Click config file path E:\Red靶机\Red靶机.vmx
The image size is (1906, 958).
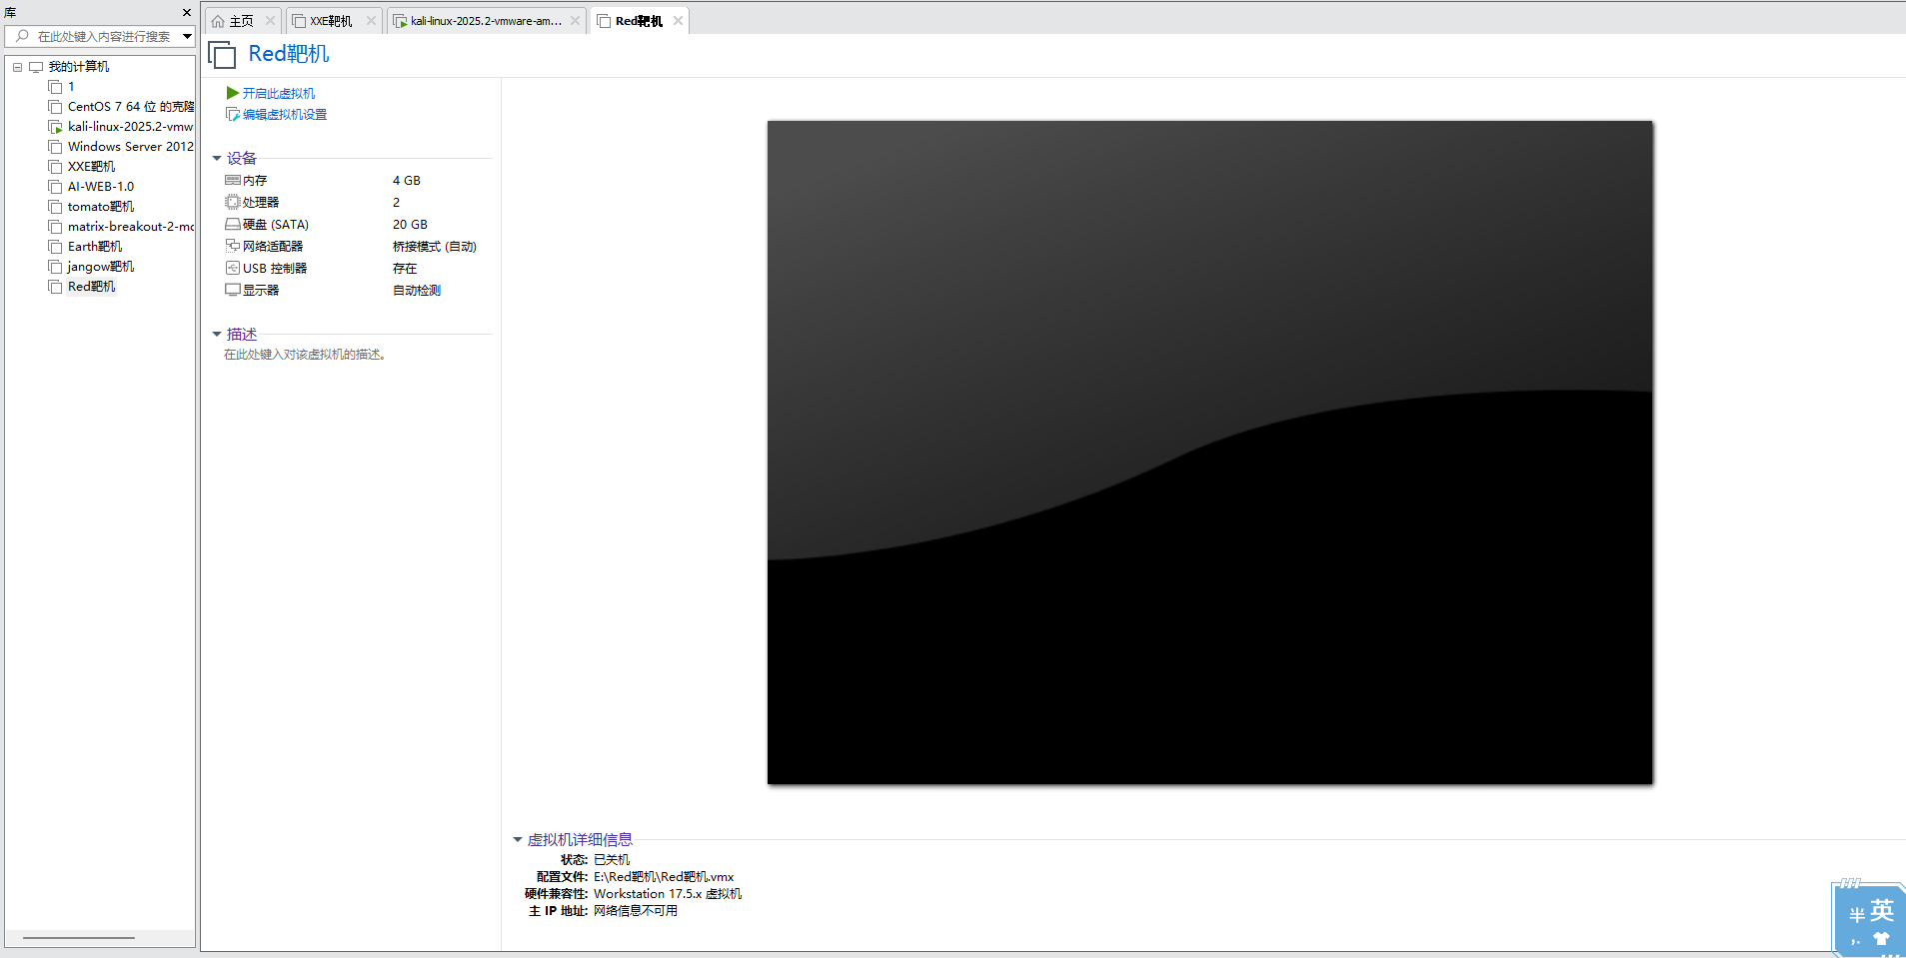664,877
